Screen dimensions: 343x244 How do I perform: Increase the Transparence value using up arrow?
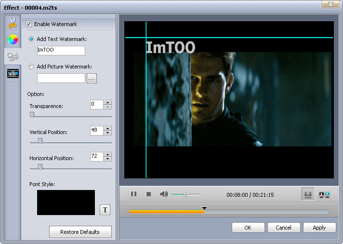(107, 102)
